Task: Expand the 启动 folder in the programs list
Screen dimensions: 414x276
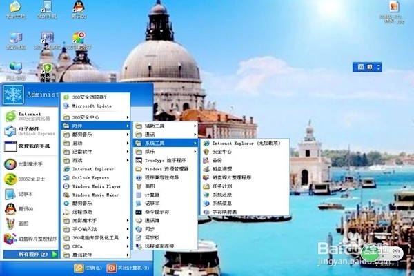Action: tap(96, 143)
